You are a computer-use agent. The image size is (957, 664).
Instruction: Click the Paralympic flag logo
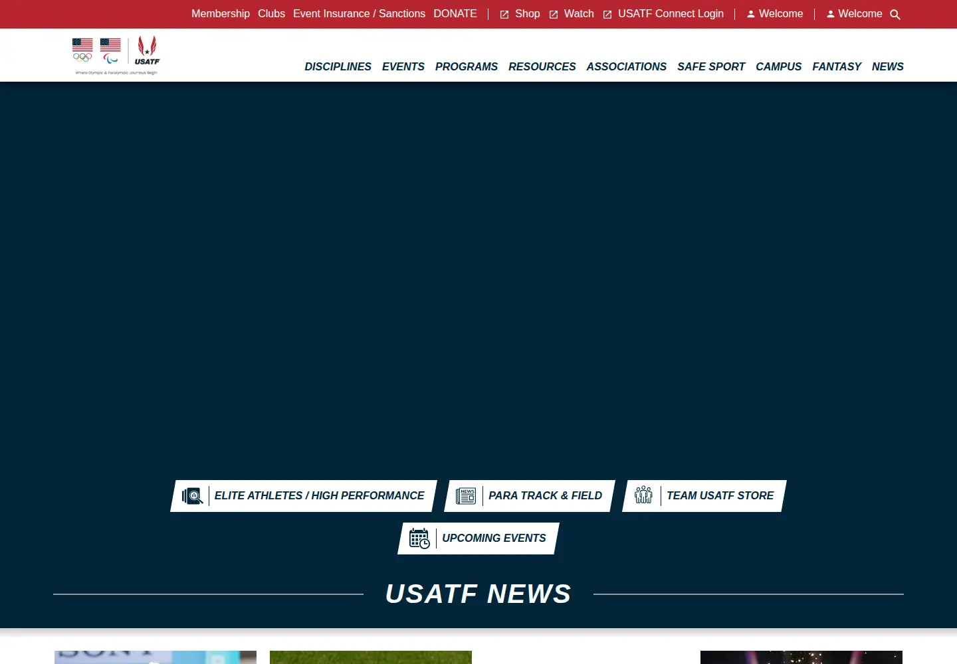point(110,50)
